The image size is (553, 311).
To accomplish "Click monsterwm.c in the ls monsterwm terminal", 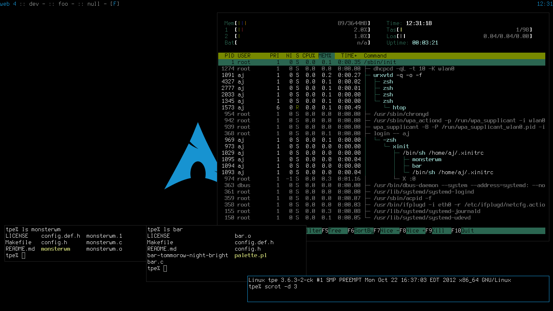I will coord(104,243).
